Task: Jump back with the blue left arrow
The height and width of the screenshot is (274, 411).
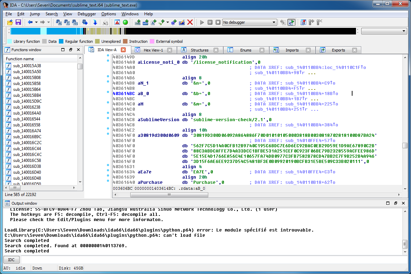Action: click(30, 22)
